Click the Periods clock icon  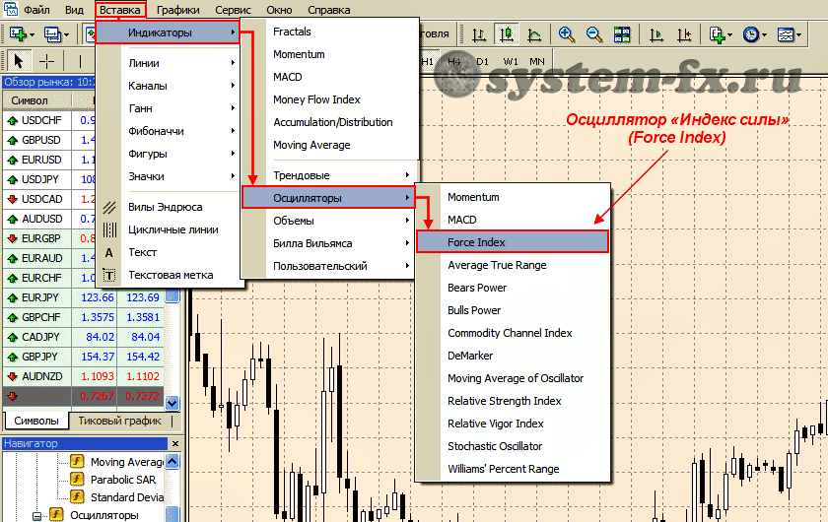(753, 34)
